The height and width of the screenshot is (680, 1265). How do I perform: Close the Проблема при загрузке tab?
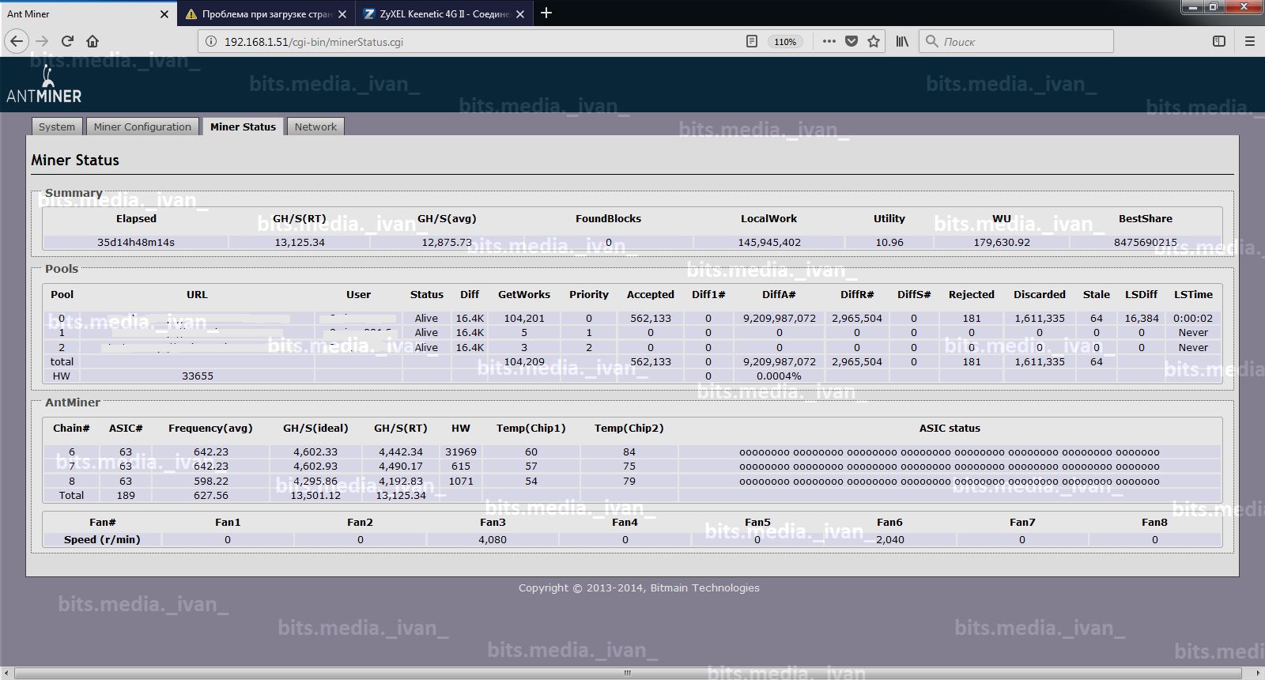[342, 14]
